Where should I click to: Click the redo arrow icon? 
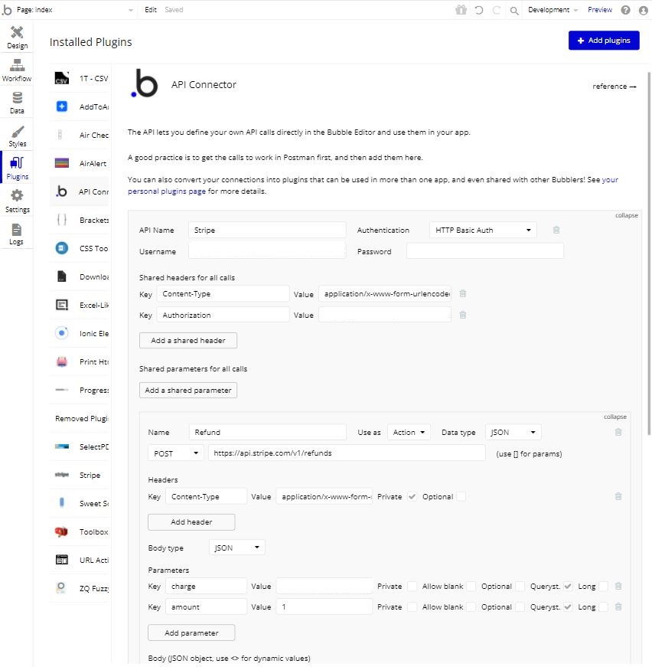tap(497, 10)
